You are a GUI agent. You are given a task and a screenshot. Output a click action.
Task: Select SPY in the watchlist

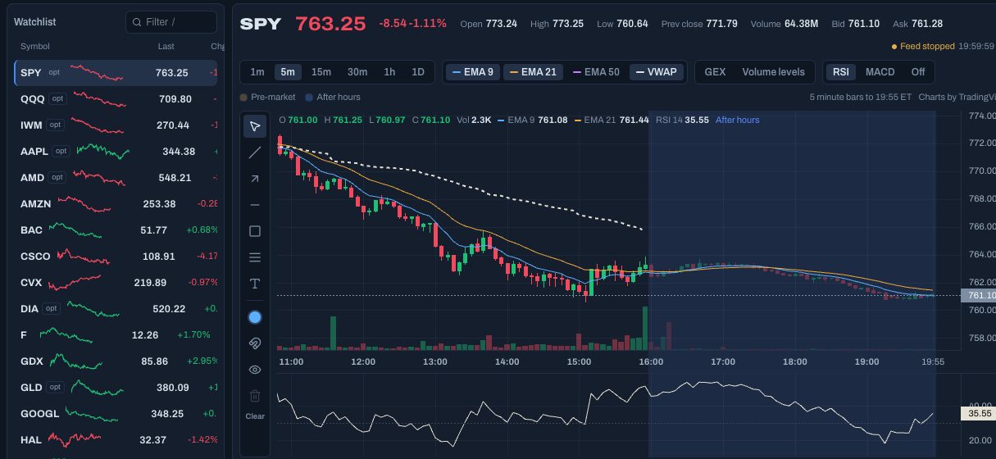(116, 73)
